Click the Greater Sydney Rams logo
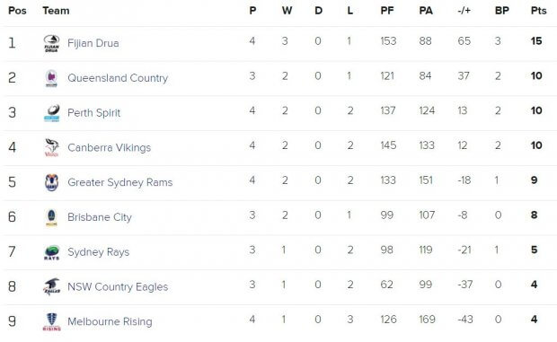 (51, 182)
